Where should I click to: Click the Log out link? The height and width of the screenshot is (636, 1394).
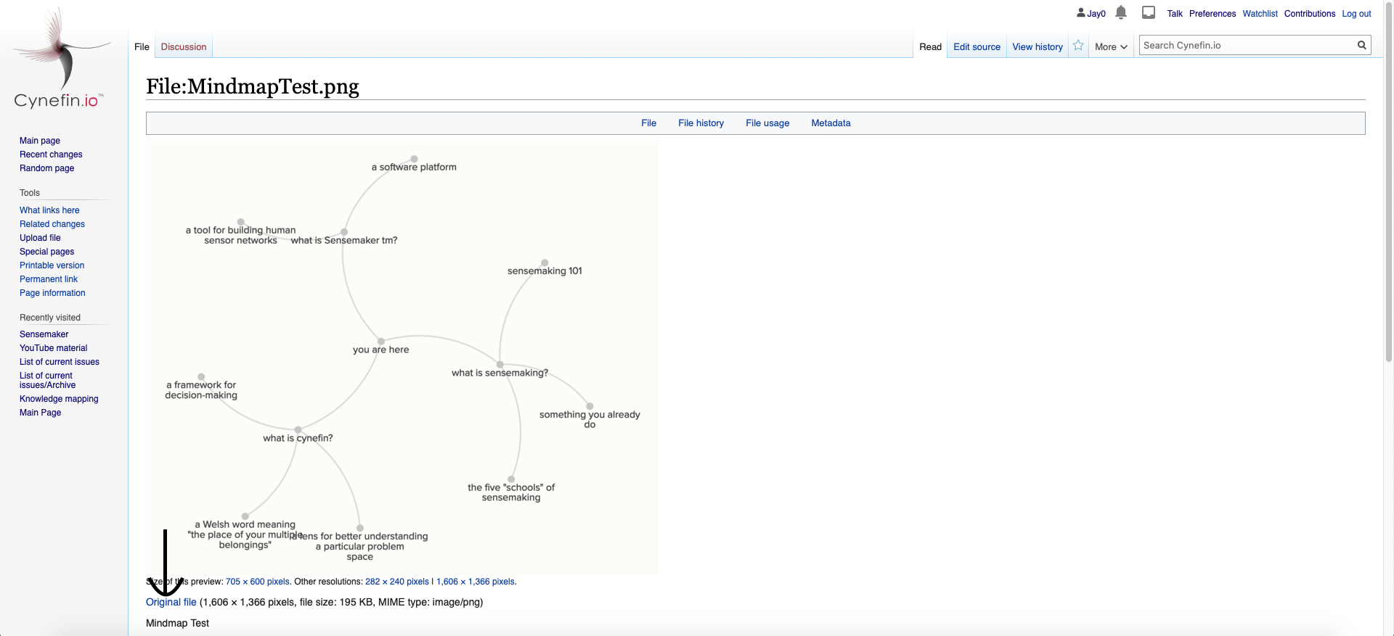1356,14
